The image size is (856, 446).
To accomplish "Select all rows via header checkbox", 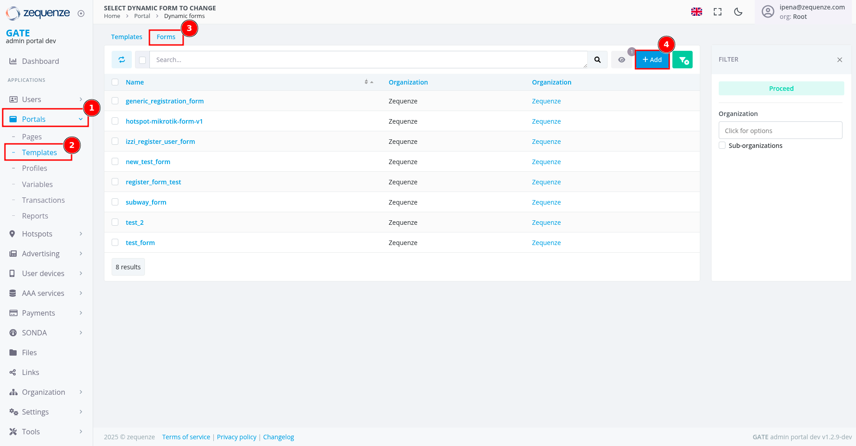I will tap(115, 82).
